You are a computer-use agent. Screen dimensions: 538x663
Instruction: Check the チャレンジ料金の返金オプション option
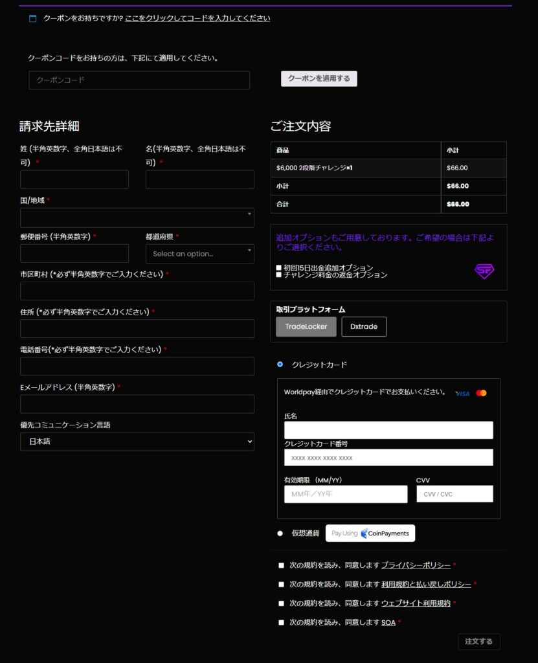[280, 275]
